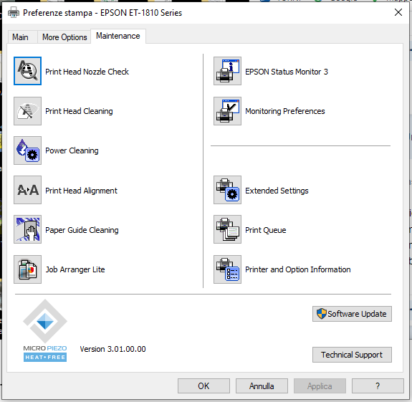Screen dimensions: 412x402
Task: Click the Print Head Cleaning label
Action: point(79,111)
